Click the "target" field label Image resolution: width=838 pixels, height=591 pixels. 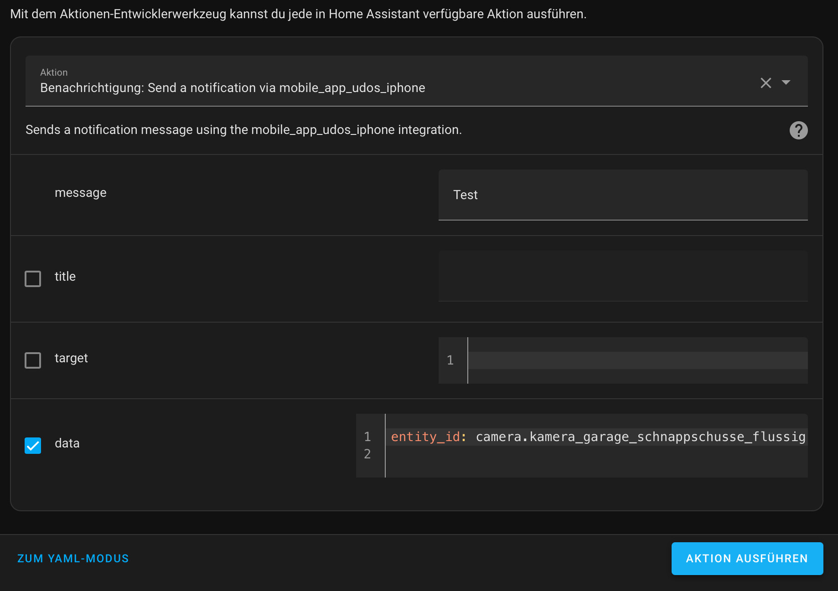71,358
